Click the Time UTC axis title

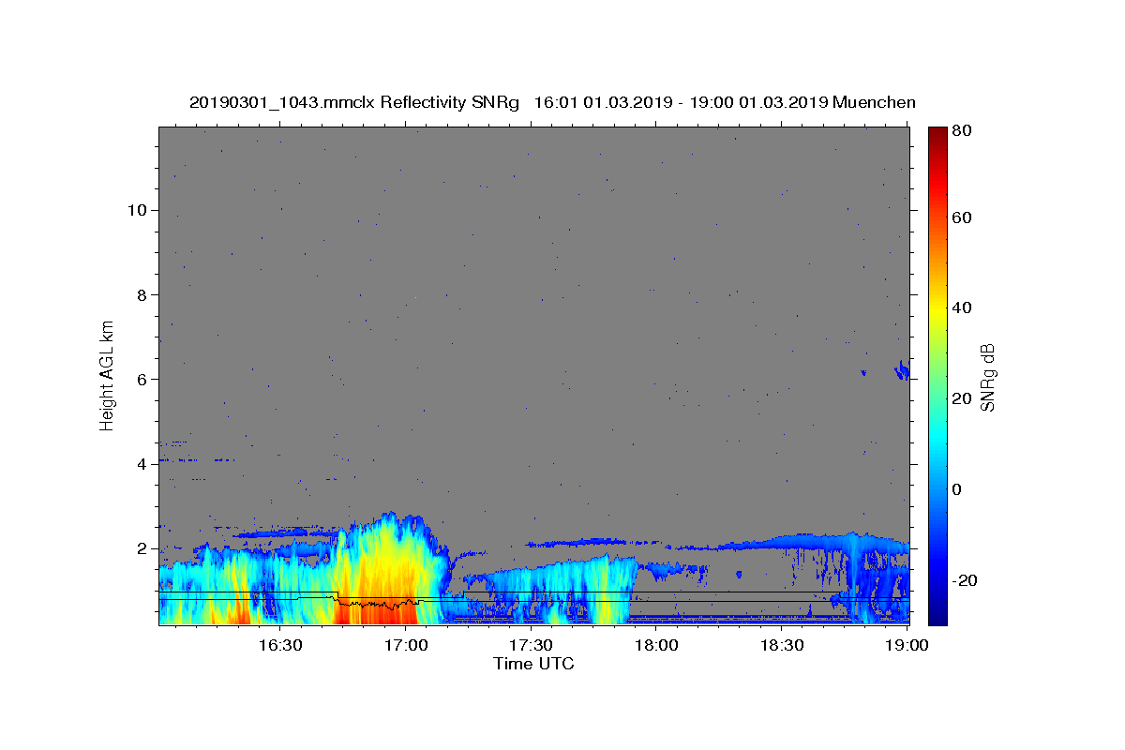point(533,664)
